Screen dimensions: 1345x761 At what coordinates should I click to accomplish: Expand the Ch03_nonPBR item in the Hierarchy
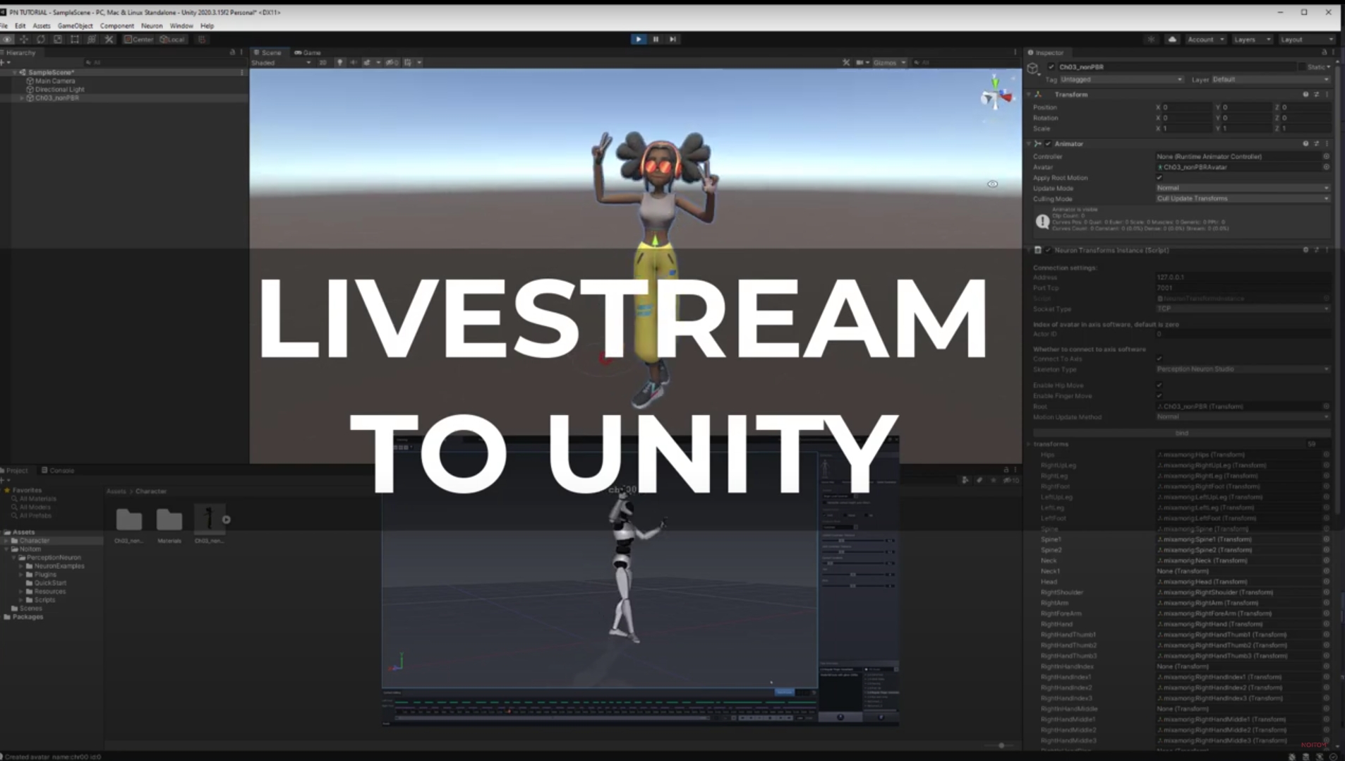[x=22, y=98]
